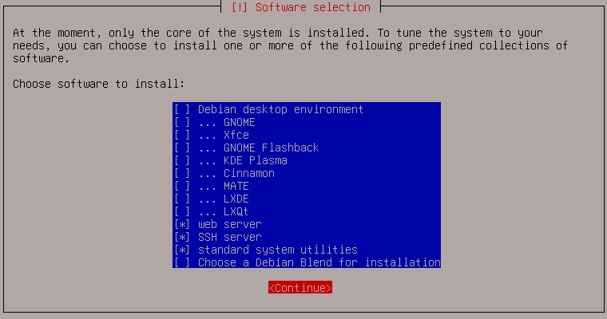The width and height of the screenshot is (607, 319).
Task: Tick the LXQt checkbox
Action: (x=182, y=211)
